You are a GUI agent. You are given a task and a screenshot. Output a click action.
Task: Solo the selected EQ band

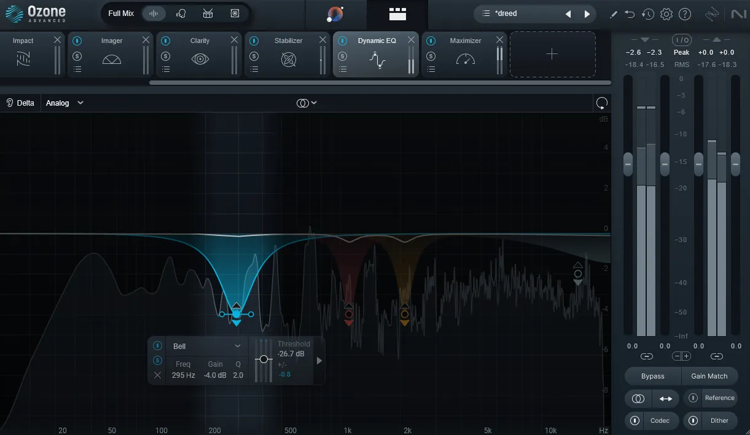click(157, 360)
